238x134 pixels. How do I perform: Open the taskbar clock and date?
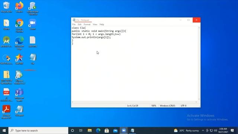pyautogui.click(x=223, y=131)
